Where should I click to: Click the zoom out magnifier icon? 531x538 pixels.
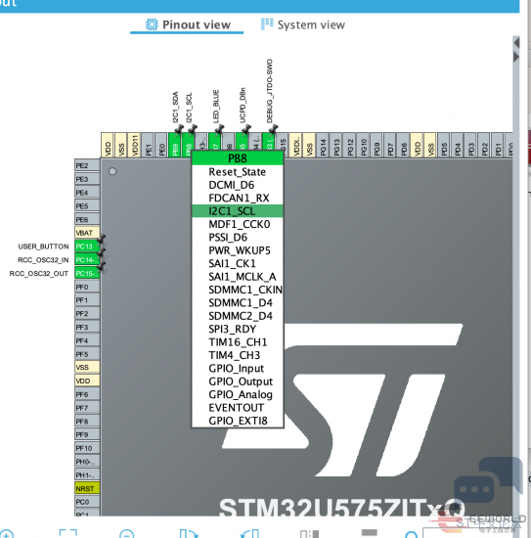click(x=126, y=534)
